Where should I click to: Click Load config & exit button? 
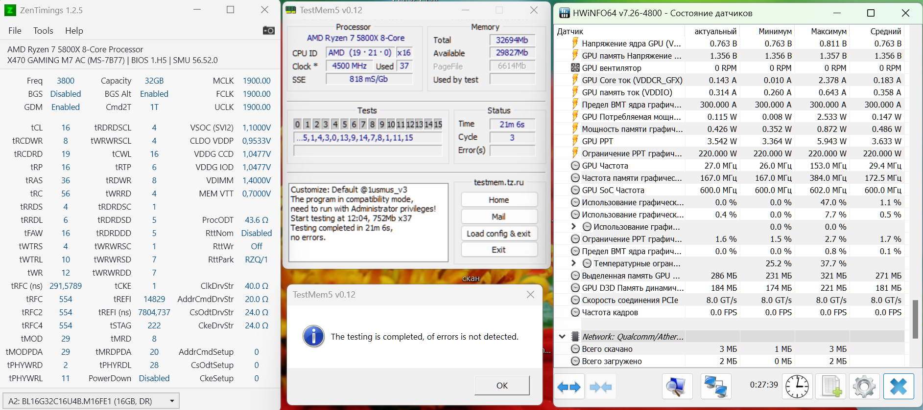(x=499, y=234)
